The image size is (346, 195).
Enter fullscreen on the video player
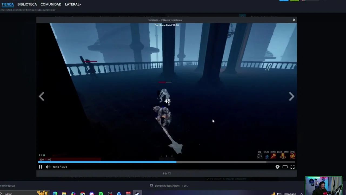[x=292, y=167]
